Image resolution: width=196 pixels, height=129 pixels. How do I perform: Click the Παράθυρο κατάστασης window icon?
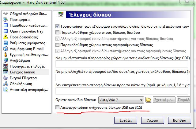pos(6,25)
